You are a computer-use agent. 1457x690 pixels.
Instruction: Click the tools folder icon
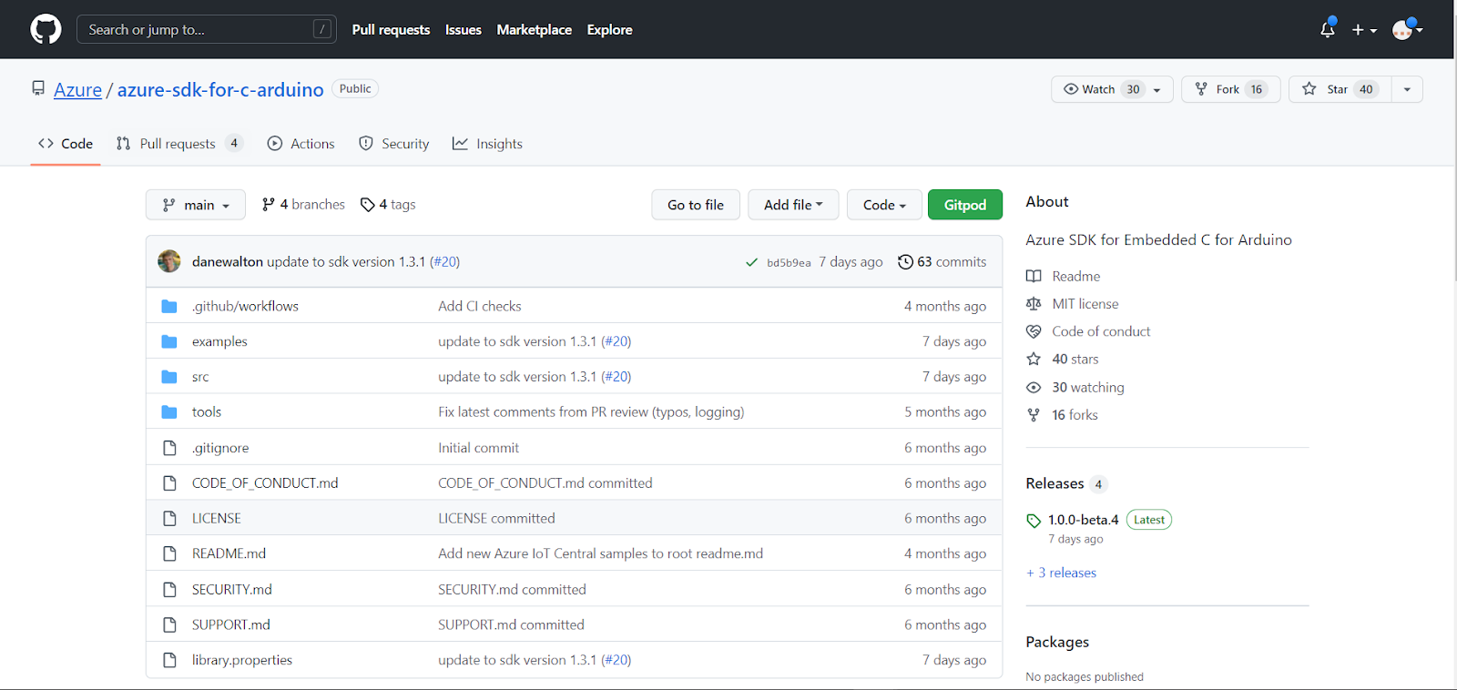coord(169,412)
